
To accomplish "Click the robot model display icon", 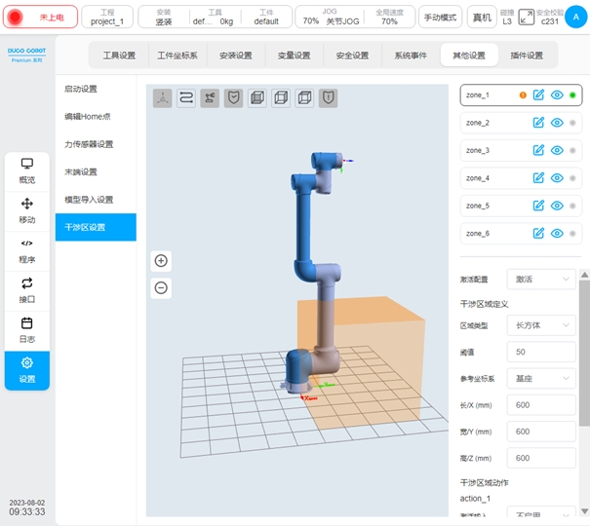I will click(x=210, y=97).
